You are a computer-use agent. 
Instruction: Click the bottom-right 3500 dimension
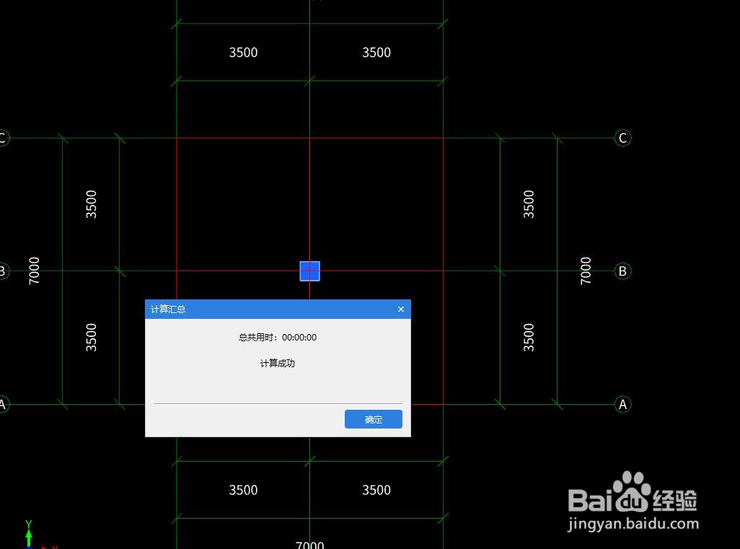(376, 490)
